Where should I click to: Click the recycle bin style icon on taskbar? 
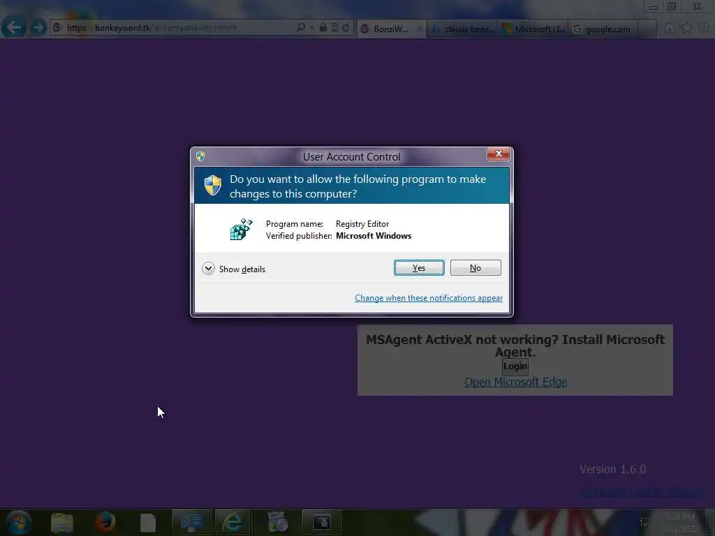click(278, 522)
